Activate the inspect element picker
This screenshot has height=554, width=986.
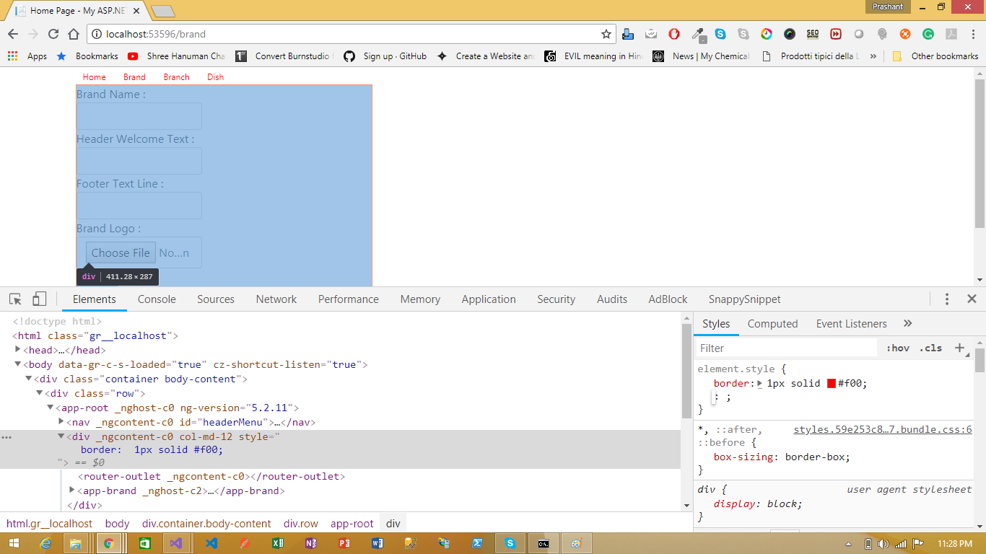click(x=15, y=299)
